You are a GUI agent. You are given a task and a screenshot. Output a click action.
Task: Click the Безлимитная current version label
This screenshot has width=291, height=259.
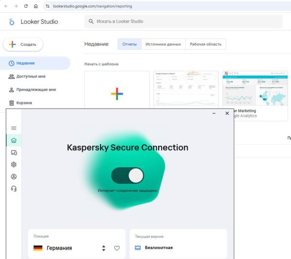click(x=158, y=248)
